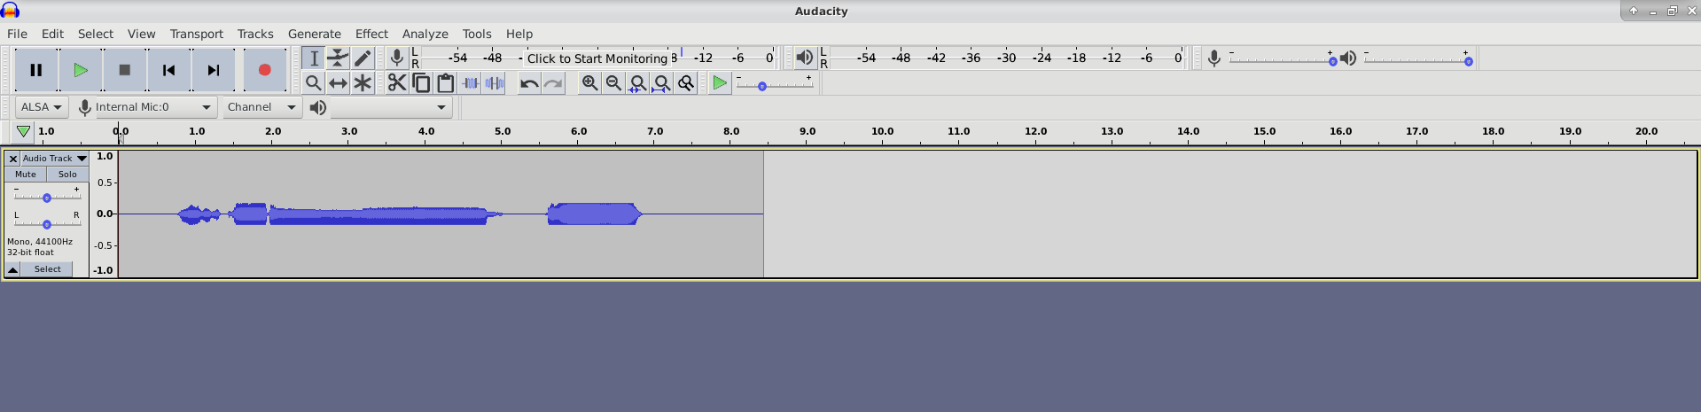Image resolution: width=1701 pixels, height=412 pixels.
Task: Close the Audio Track with X
Action: click(12, 159)
